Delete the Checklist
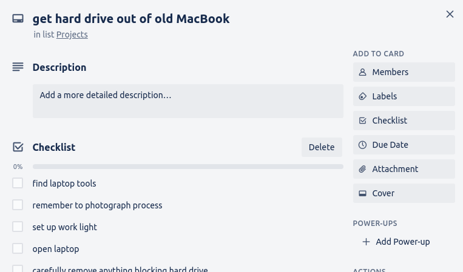 coord(322,147)
